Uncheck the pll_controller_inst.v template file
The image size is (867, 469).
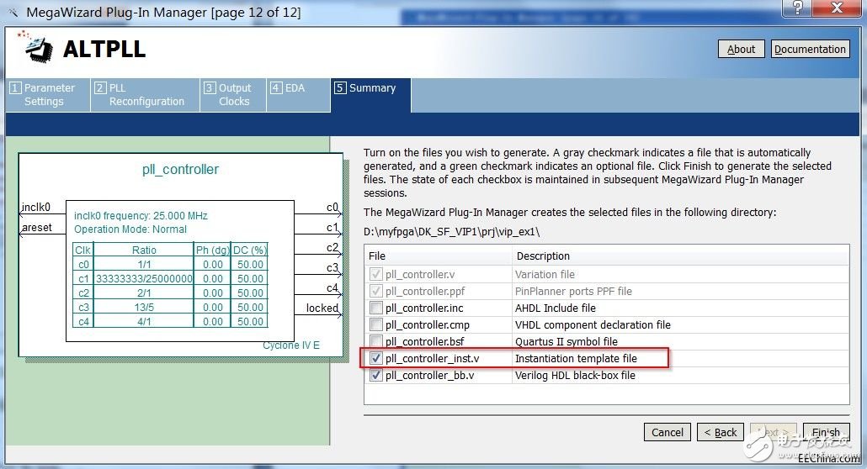coord(375,359)
